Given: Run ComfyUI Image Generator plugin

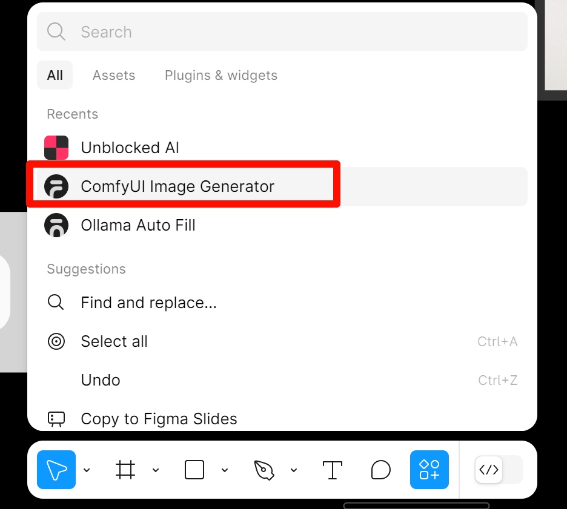Looking at the screenshot, I should 282,186.
